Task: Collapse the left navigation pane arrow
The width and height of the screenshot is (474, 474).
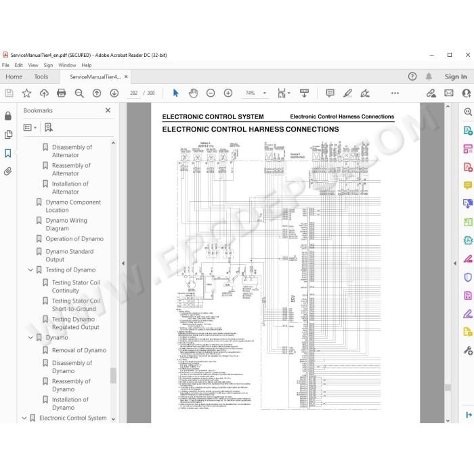Action: click(x=123, y=263)
